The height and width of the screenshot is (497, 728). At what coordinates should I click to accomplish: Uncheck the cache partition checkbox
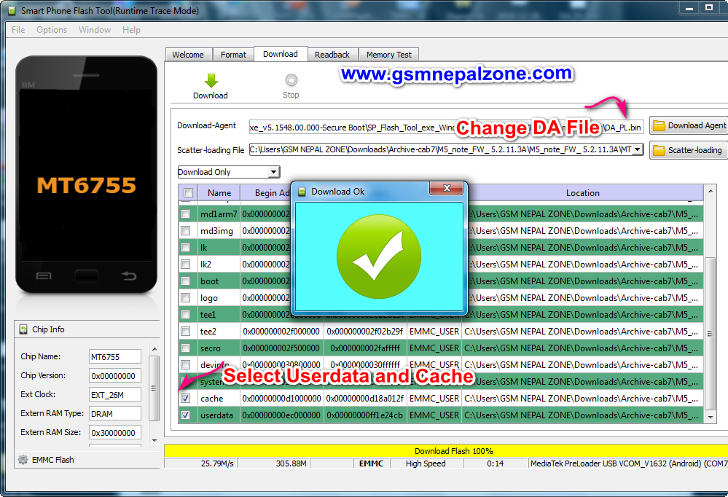pyautogui.click(x=185, y=398)
